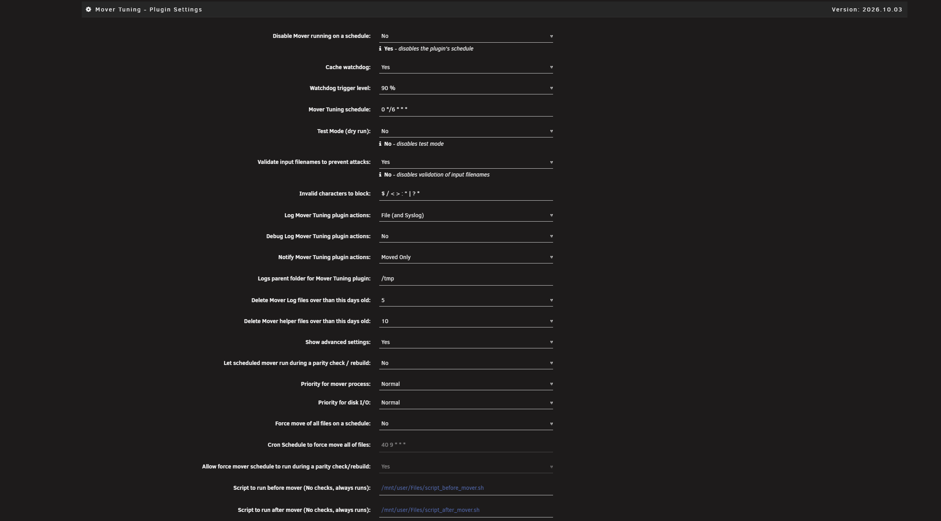This screenshot has height=521, width=941.
Task: Click info icon beside 'disables validation of input filenames'
Action: (x=380, y=175)
